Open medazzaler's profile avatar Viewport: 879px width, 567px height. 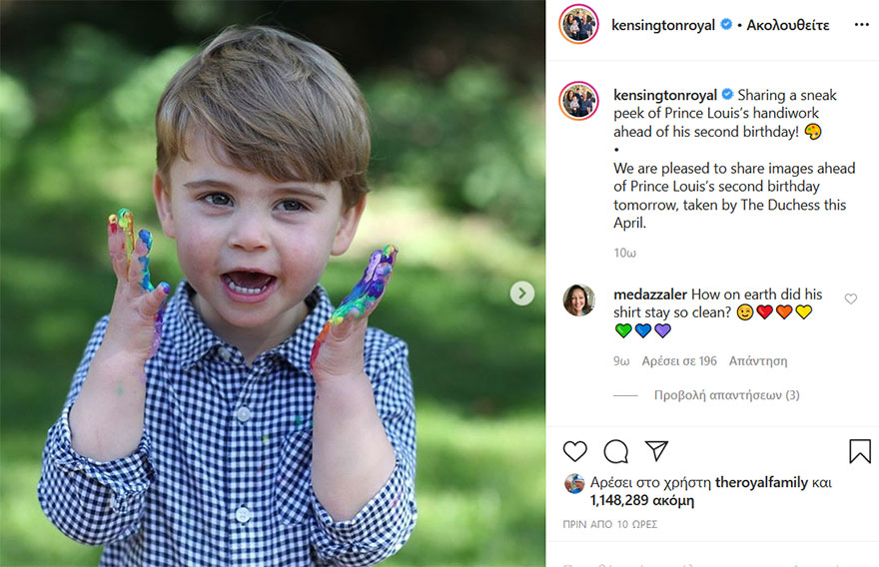pyautogui.click(x=579, y=299)
